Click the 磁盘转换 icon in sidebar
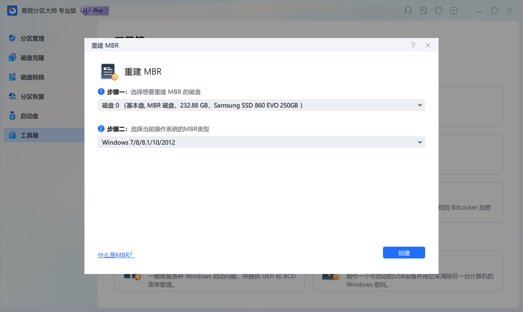The width and height of the screenshot is (523, 312). click(x=13, y=77)
